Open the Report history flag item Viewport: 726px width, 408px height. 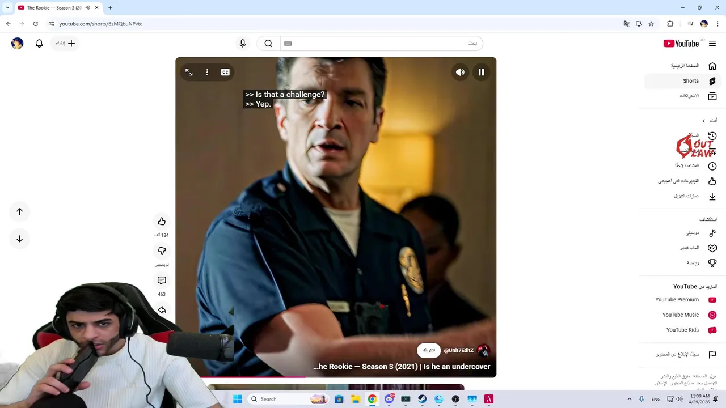(x=683, y=355)
